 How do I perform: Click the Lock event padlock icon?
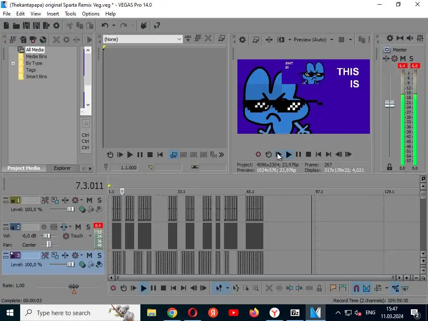pyautogui.click(x=319, y=288)
